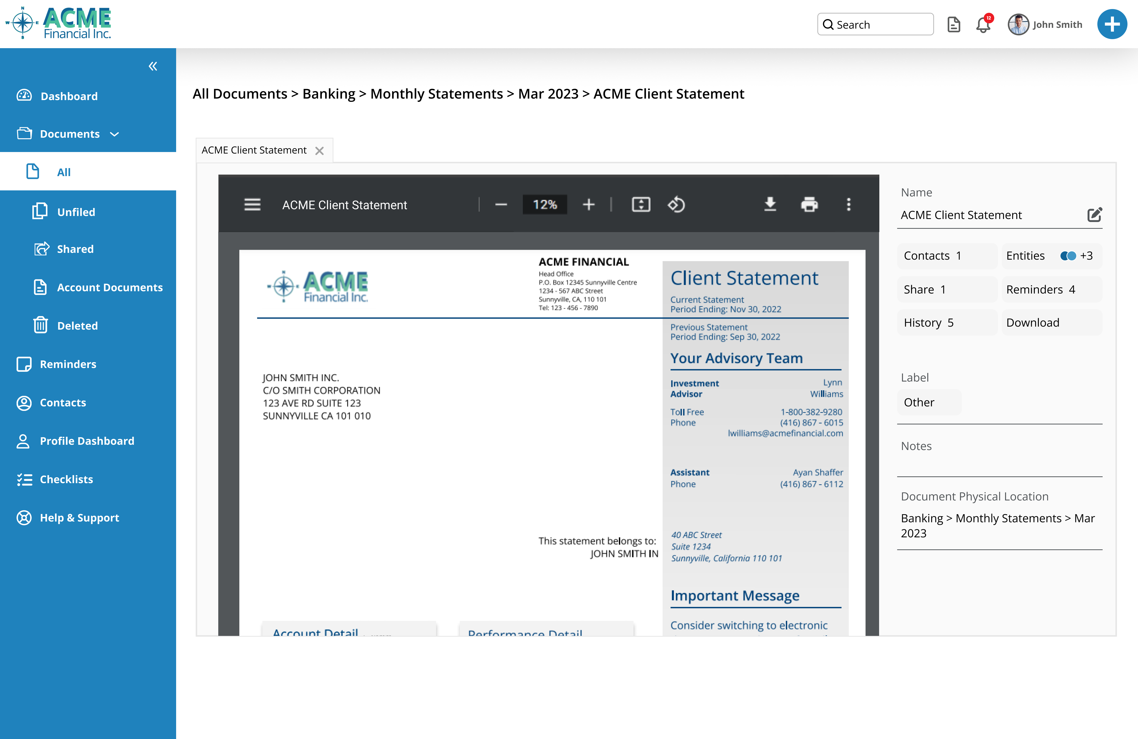Open the PDF sidebar hamburger toggle
This screenshot has height=739, width=1138.
pyautogui.click(x=252, y=205)
